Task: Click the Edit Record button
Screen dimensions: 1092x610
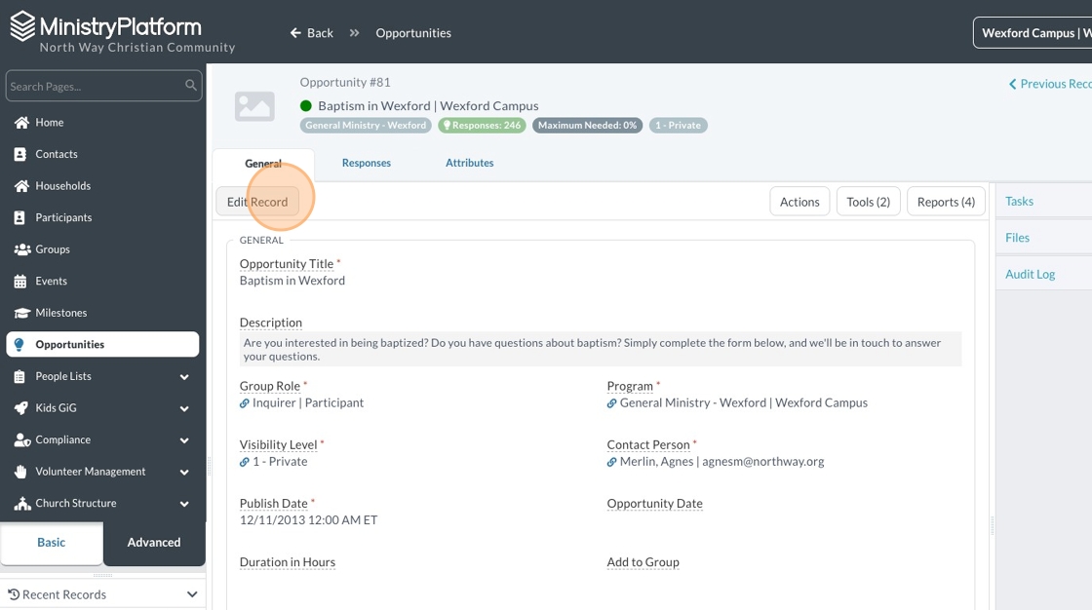Action: (x=257, y=202)
